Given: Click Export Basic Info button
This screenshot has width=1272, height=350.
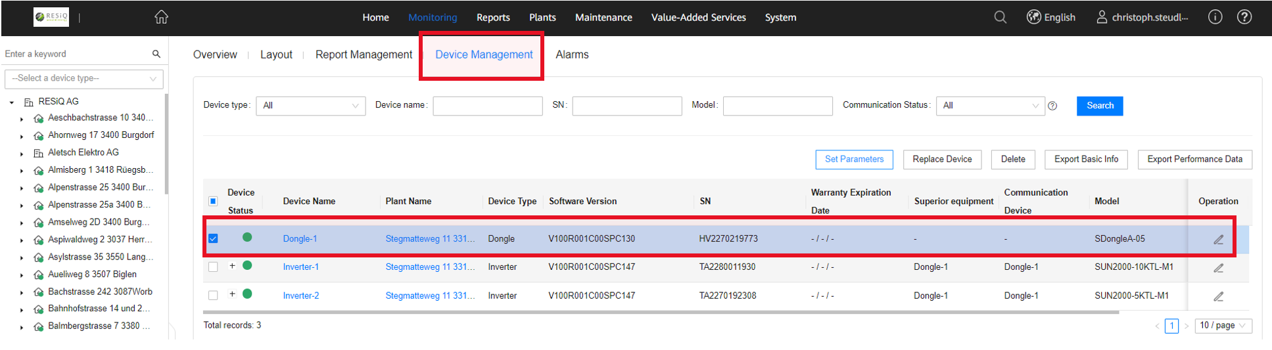Looking at the screenshot, I should point(1086,160).
